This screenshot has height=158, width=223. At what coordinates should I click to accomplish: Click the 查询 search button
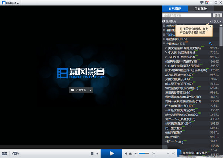pos(217,16)
